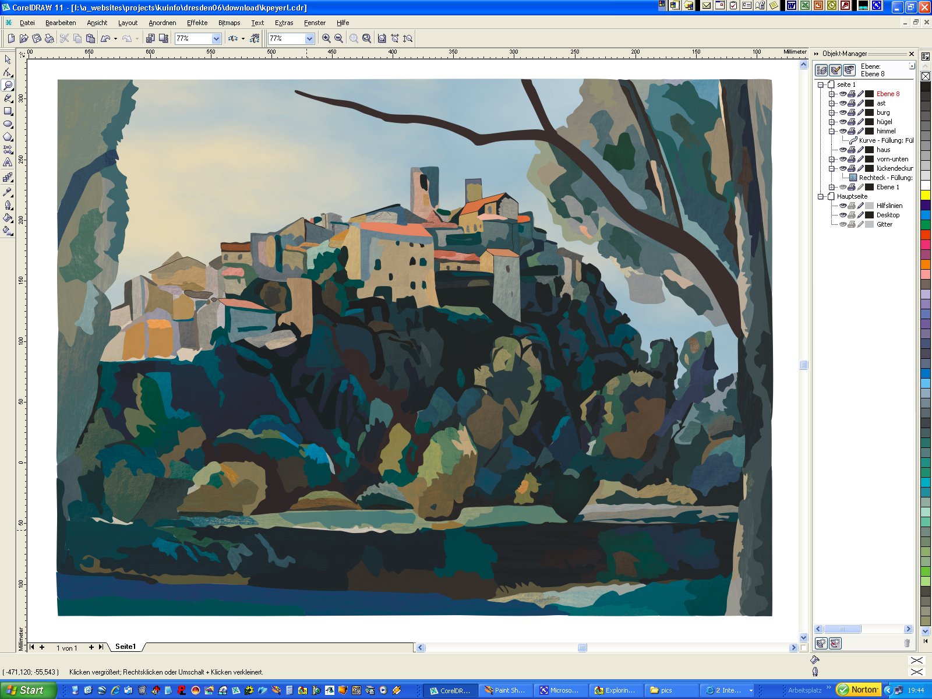Open the Datei menu
The image size is (932, 699).
27,23
